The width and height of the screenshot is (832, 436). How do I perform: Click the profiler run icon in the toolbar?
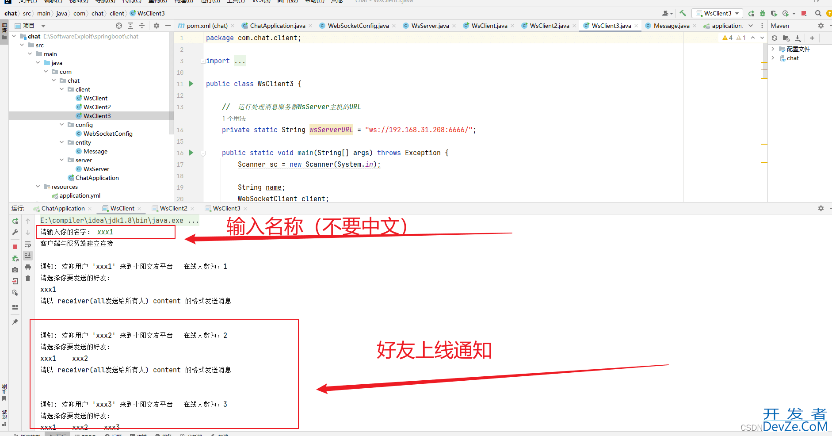pos(786,13)
